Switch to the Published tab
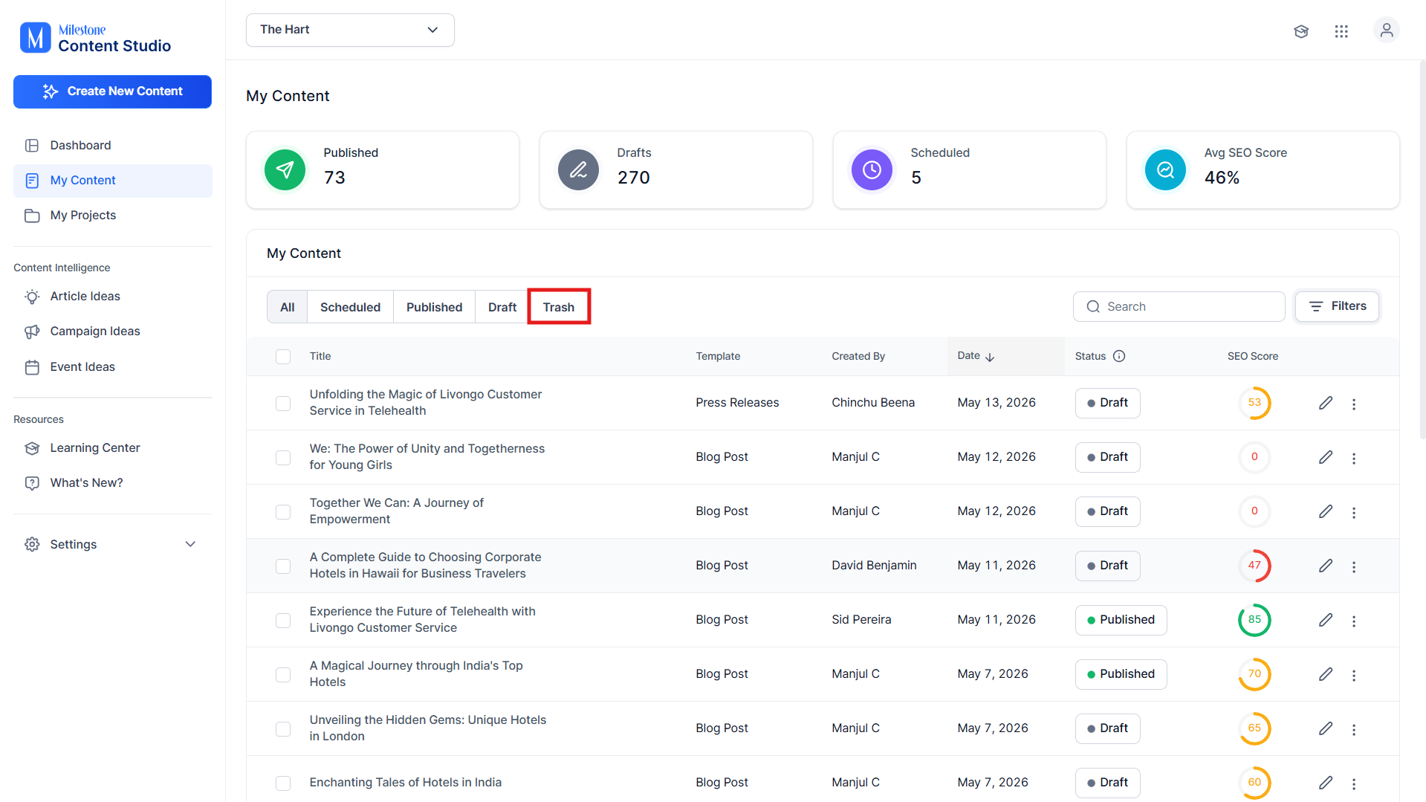 [434, 307]
